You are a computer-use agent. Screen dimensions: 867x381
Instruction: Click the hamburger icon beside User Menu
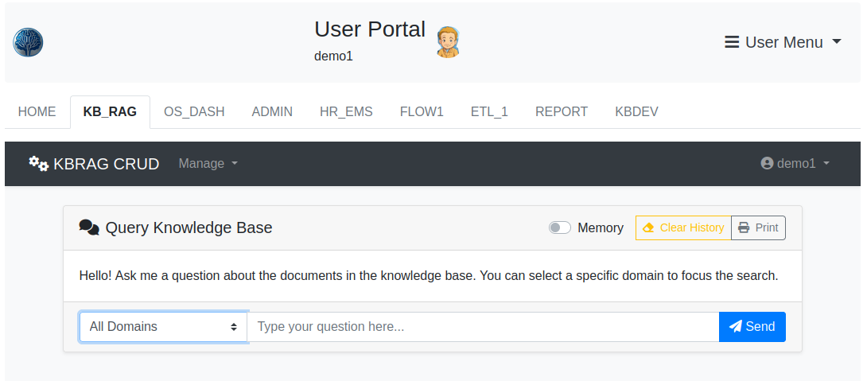[732, 42]
